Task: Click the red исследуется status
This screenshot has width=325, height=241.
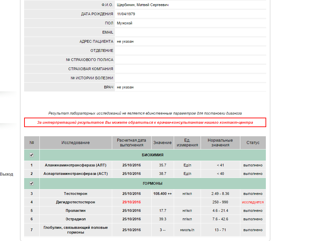Action: click(253, 202)
